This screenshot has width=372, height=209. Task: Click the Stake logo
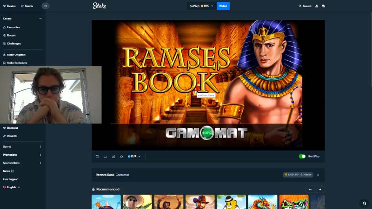tap(100, 6)
